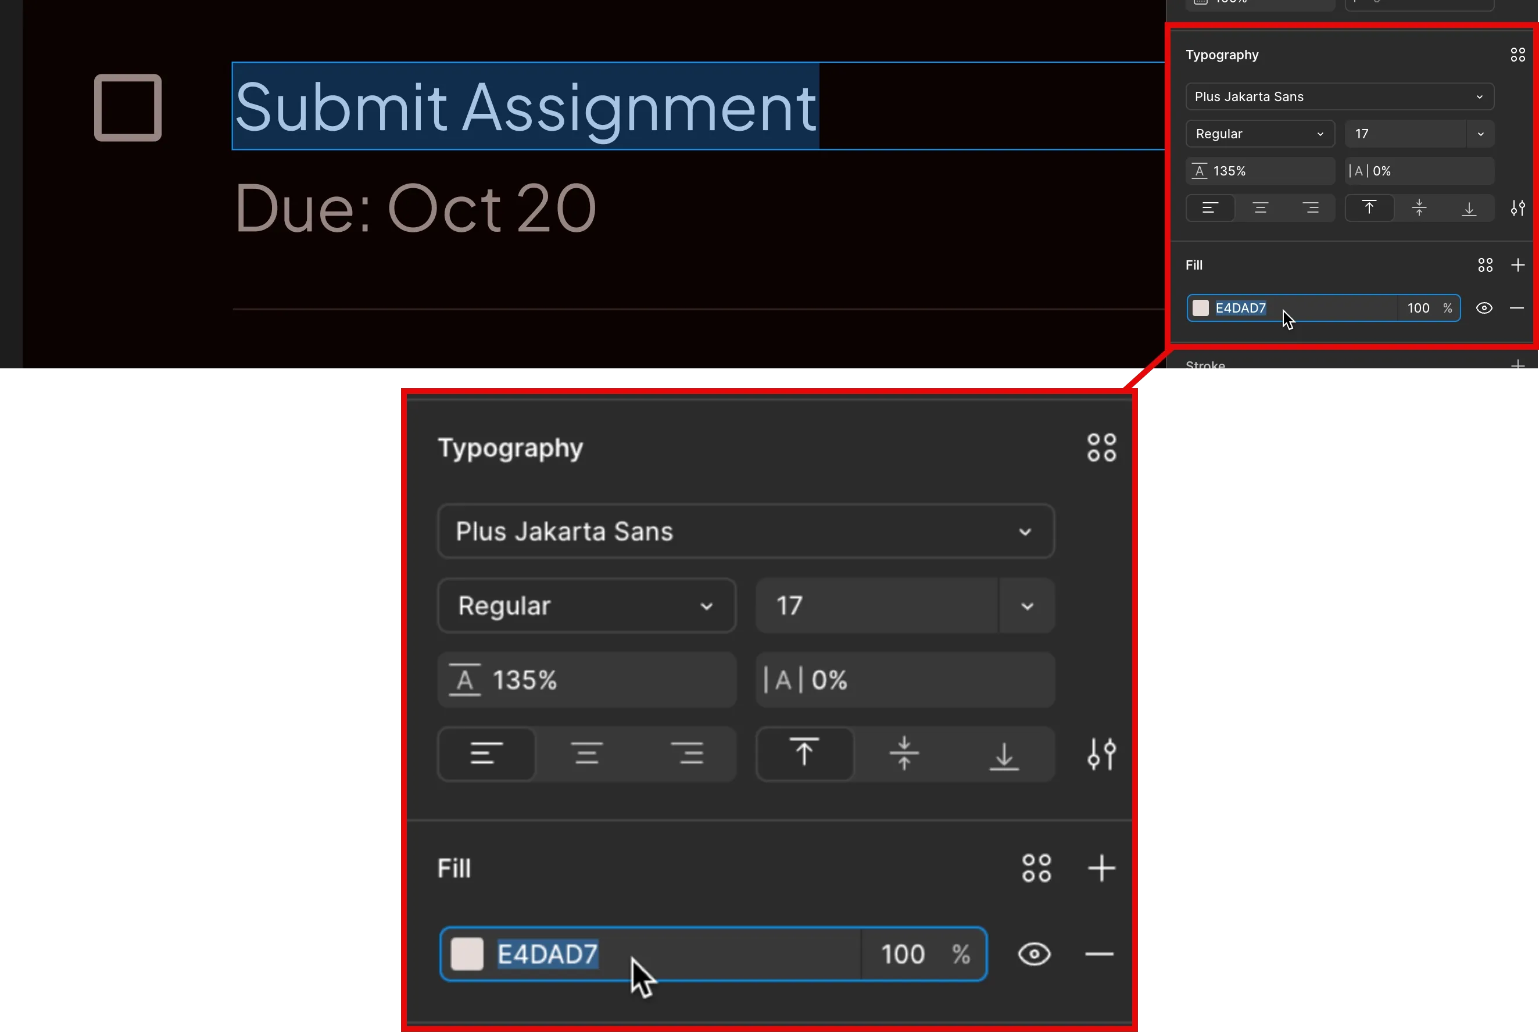Open the Regular font weight dropdown
1539x1033 pixels.
point(1259,134)
